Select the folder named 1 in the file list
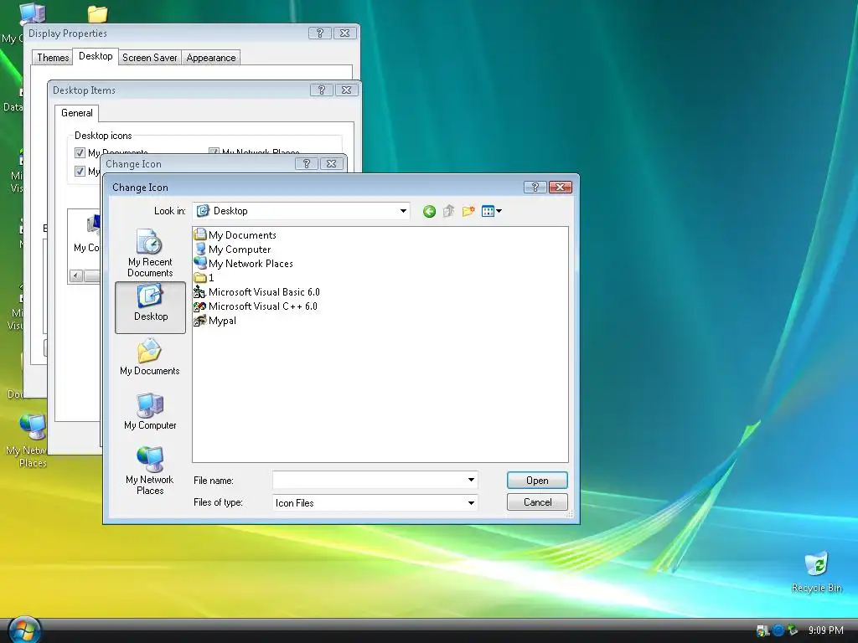The height and width of the screenshot is (643, 858). pos(204,278)
